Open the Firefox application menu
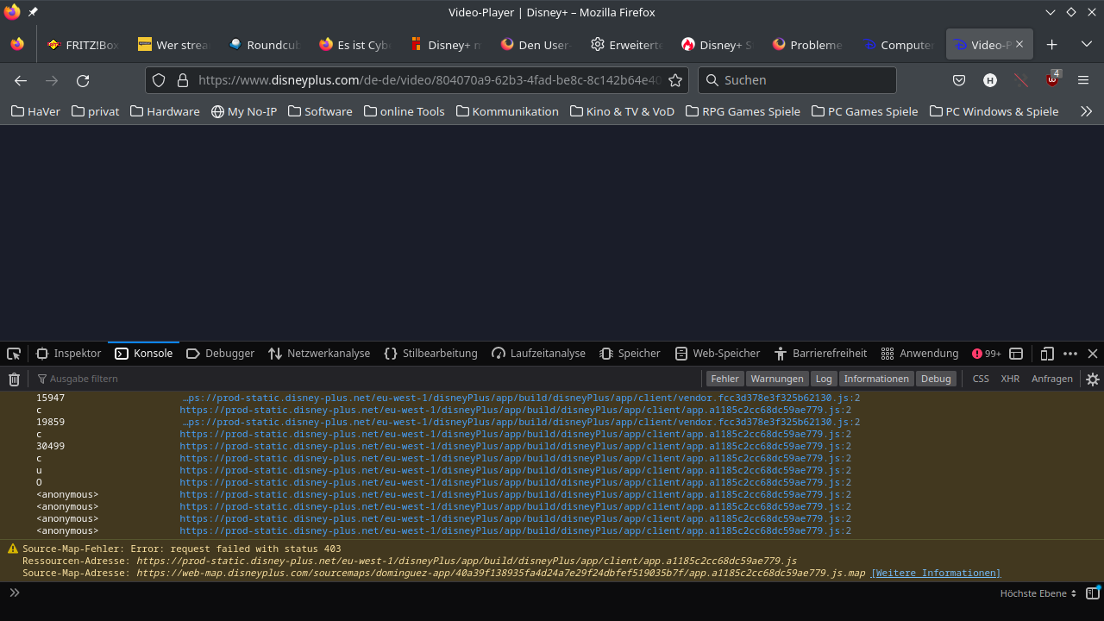Screen dimensions: 1104x621 pyautogui.click(x=1082, y=80)
